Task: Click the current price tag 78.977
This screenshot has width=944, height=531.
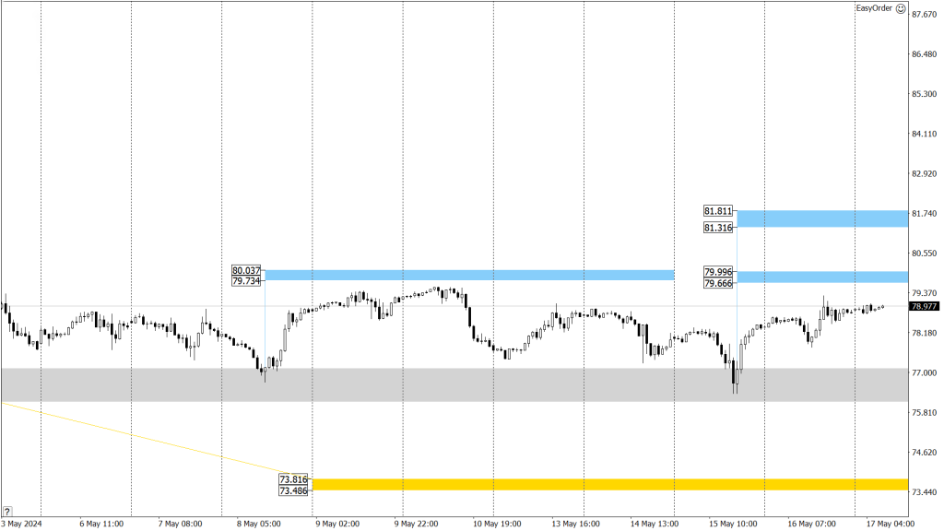Action: 925,306
